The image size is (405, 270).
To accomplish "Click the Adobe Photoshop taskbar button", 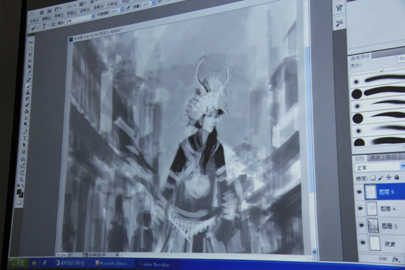I will coord(157,265).
